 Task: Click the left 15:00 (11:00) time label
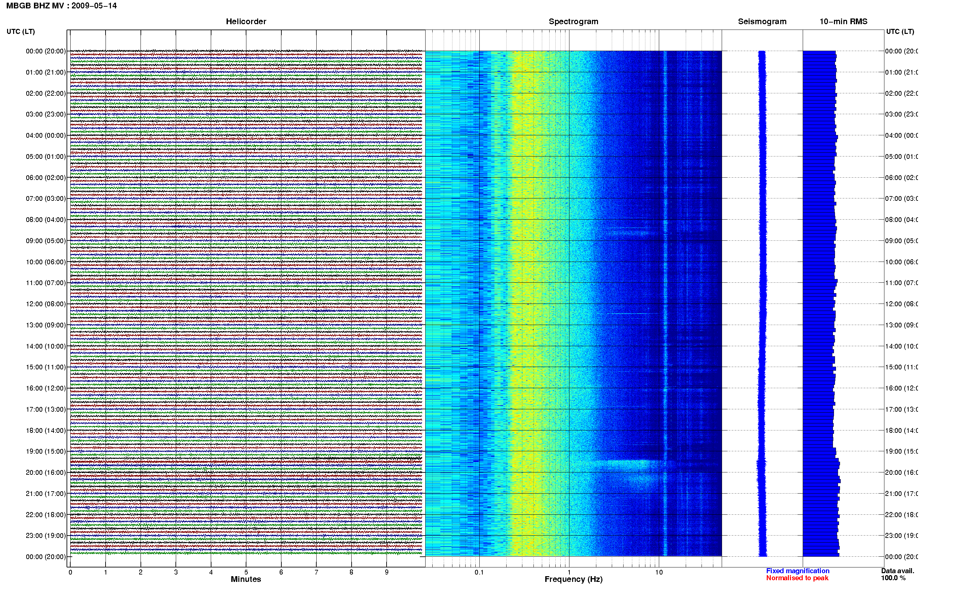[x=46, y=367]
